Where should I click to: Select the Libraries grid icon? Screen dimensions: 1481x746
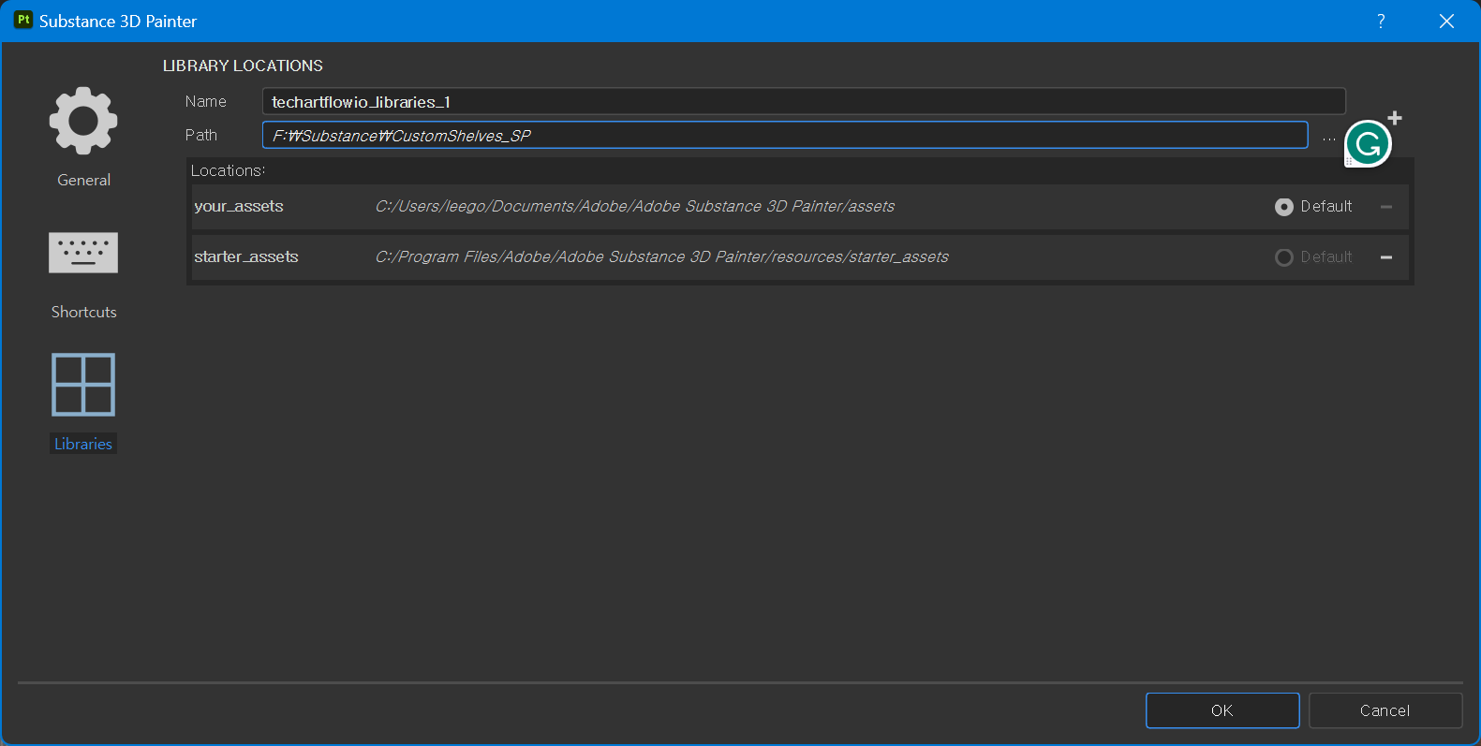pyautogui.click(x=83, y=384)
